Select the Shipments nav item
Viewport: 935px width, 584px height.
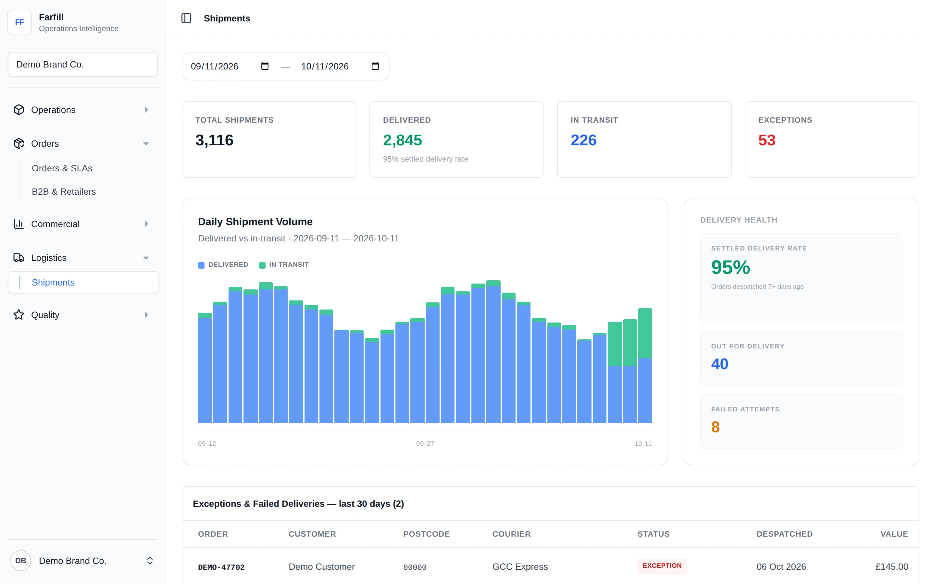83,282
